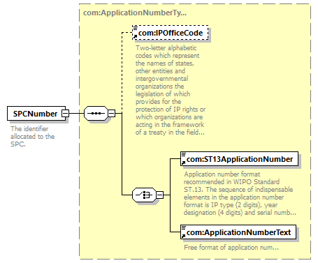Image resolution: width=318 pixels, height=263 pixels.
Task: Click the reference arrow icon on com:ApplicationNumberText
Action: [x=183, y=236]
